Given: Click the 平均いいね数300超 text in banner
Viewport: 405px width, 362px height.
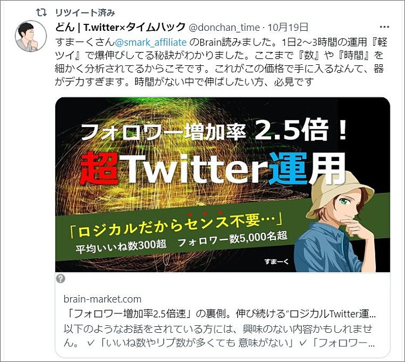Looking at the screenshot, I should coord(121,246).
